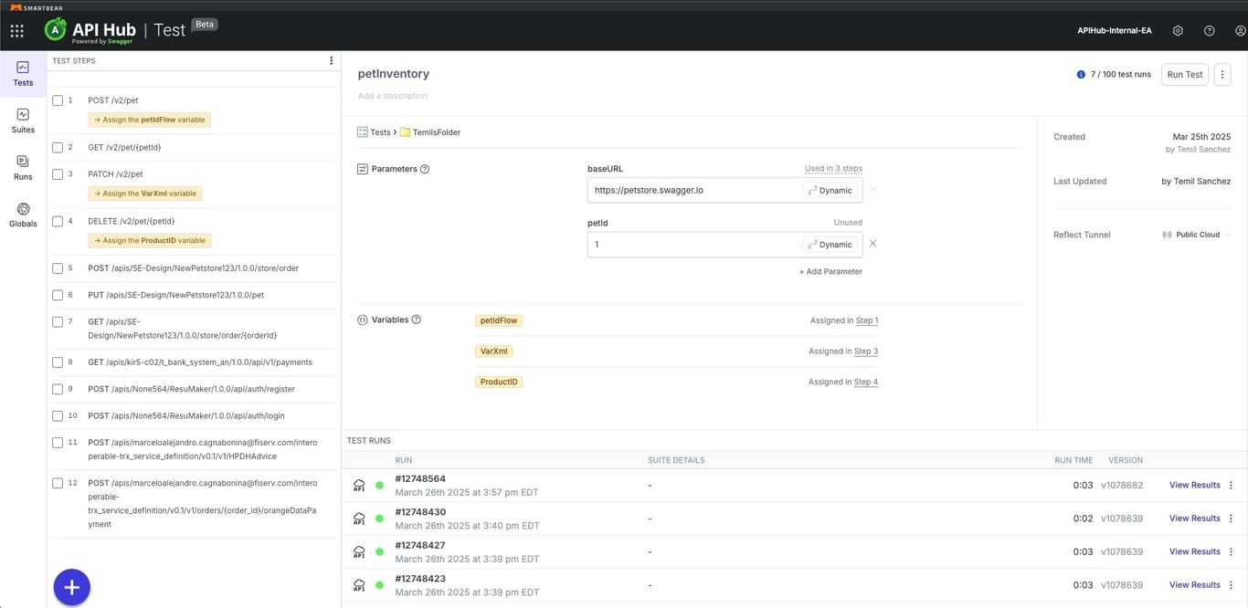This screenshot has width=1248, height=608.
Task: View Results for run #12748430
Action: tap(1194, 519)
